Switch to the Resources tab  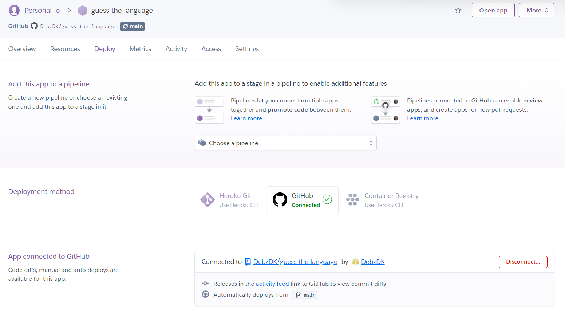coord(65,49)
